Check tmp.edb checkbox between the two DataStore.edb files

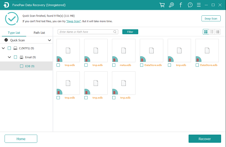point(169,65)
